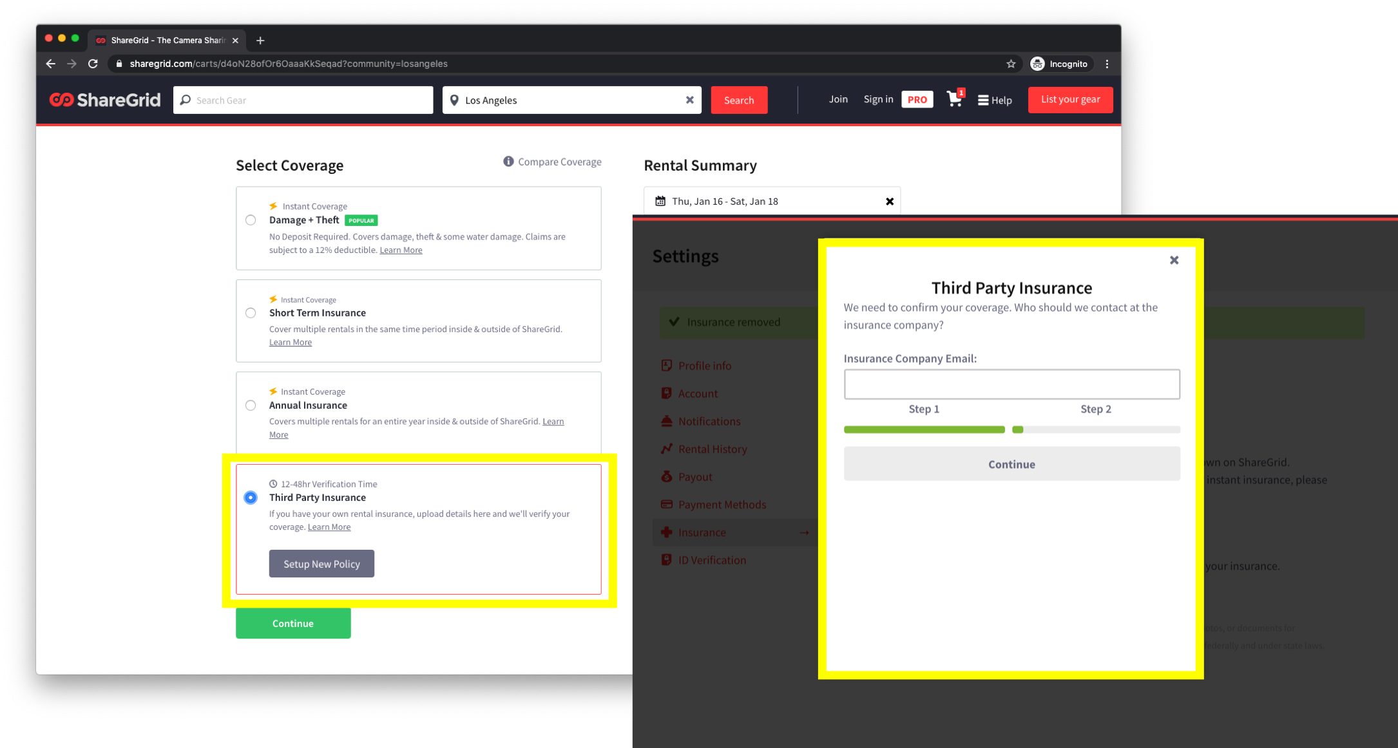This screenshot has height=748, width=1398.
Task: Click the PRO badge in the header
Action: click(x=917, y=99)
